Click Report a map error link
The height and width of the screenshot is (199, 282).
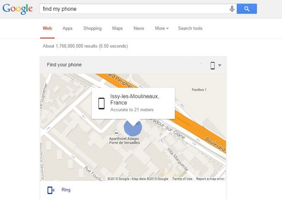point(210,179)
